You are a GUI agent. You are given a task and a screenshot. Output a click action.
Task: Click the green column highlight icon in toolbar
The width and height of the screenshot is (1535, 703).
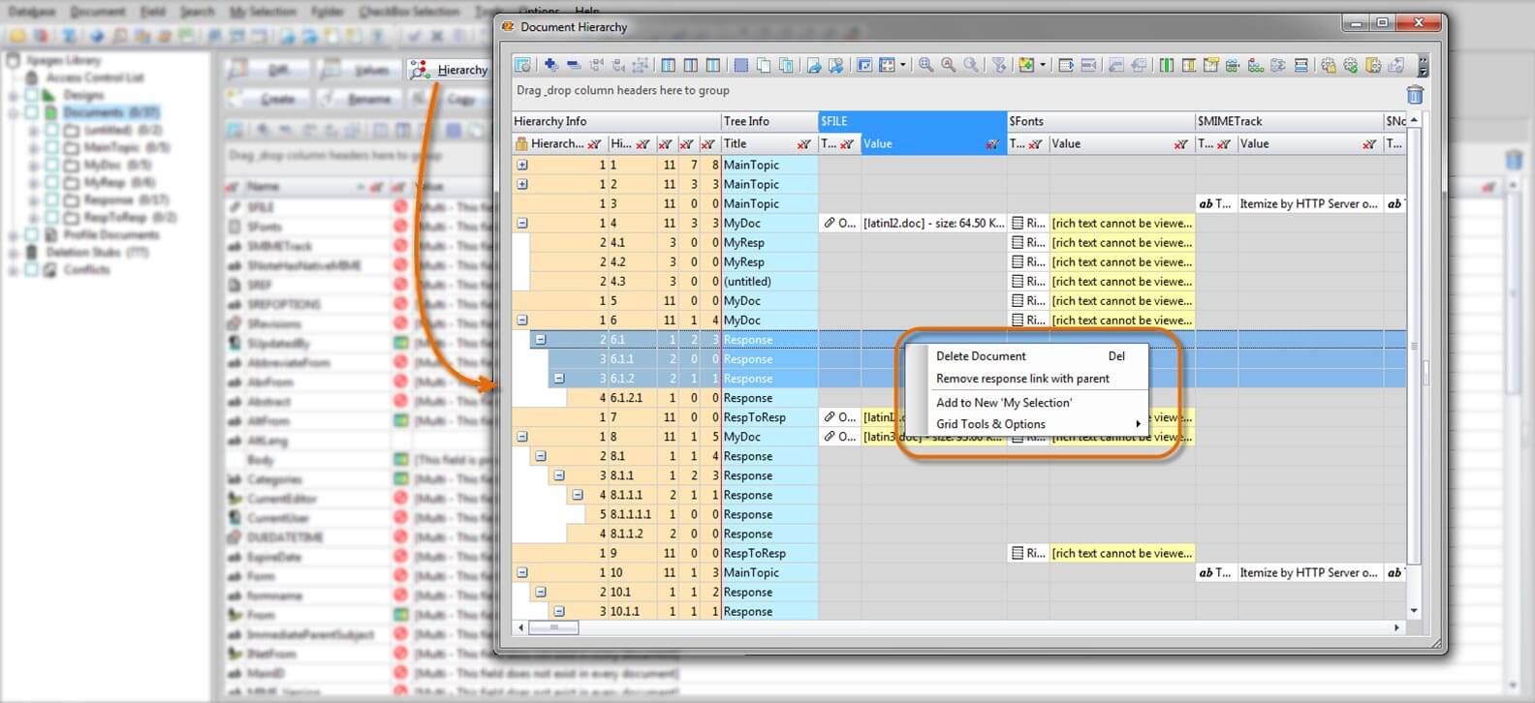1166,65
